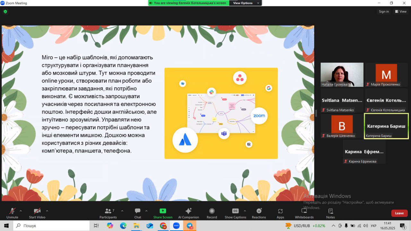Start recording with Record button

(x=212, y=213)
